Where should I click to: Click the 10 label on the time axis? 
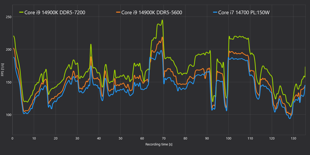click(x=34, y=138)
